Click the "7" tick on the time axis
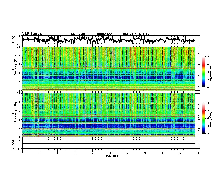The width and height of the screenshot is (223, 172). point(145,153)
